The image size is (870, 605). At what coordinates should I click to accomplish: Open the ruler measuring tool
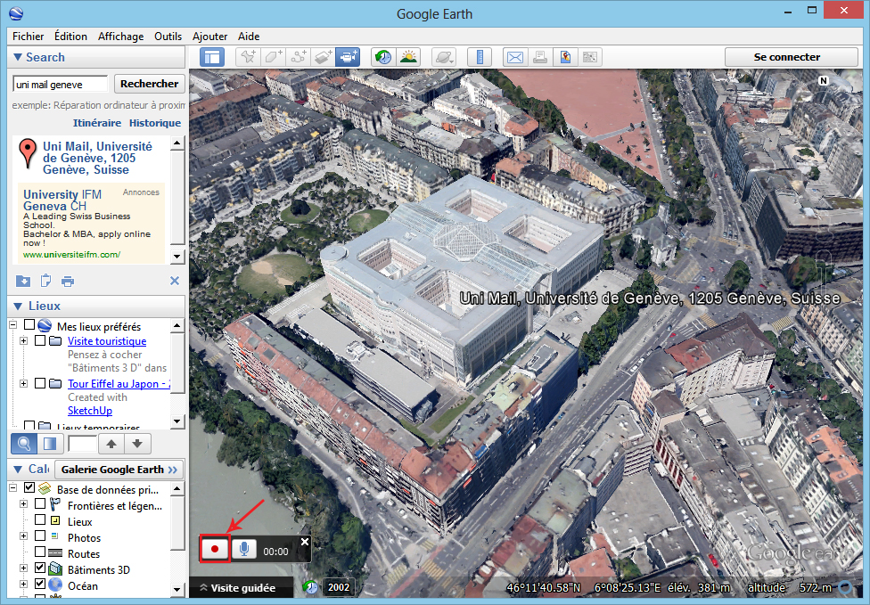pyautogui.click(x=480, y=57)
